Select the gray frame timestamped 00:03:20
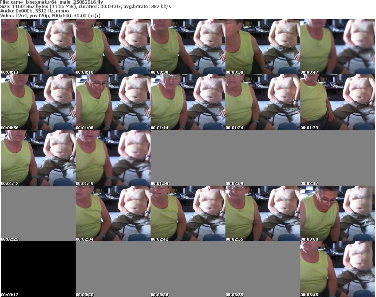The image size is (376, 297). click(x=113, y=269)
